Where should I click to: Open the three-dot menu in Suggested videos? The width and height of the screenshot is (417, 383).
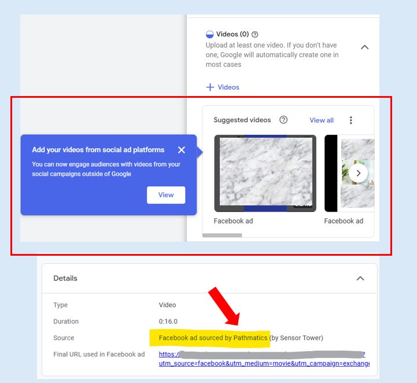(x=351, y=120)
